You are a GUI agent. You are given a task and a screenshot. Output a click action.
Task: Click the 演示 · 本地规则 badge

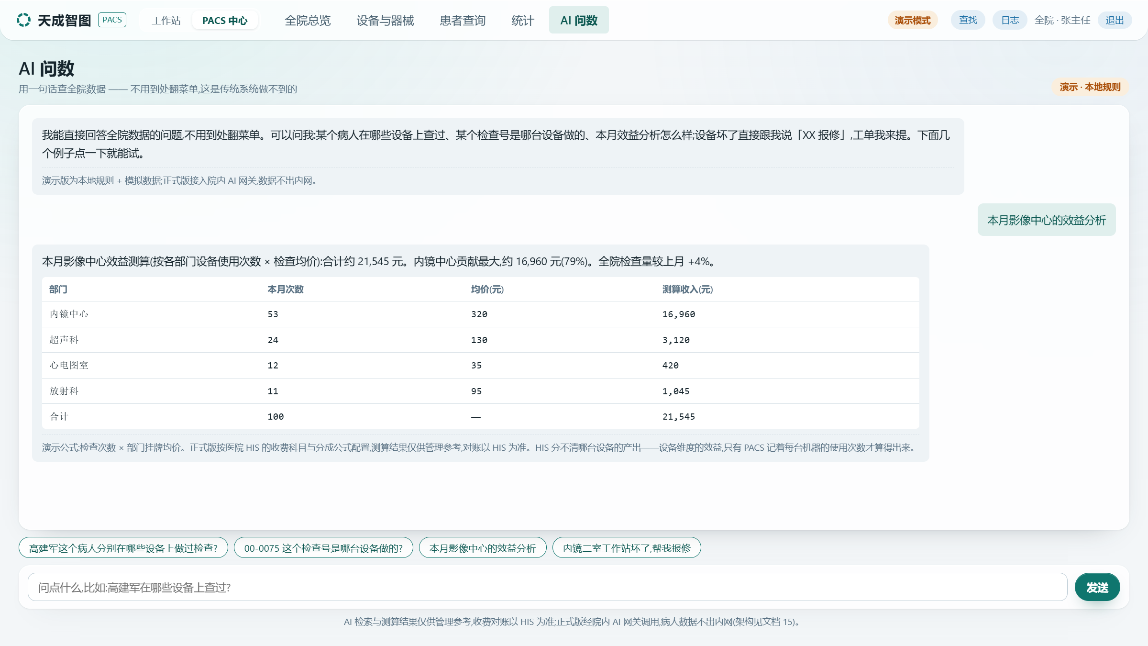pyautogui.click(x=1090, y=87)
